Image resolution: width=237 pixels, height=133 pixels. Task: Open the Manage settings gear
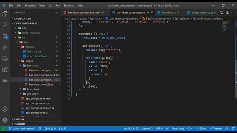(x=5, y=120)
